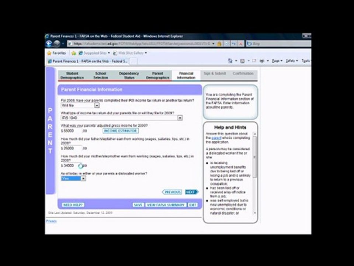Screen dimensions: 354x266
Task: Click the mail icon in command bar
Action: pos(254,61)
